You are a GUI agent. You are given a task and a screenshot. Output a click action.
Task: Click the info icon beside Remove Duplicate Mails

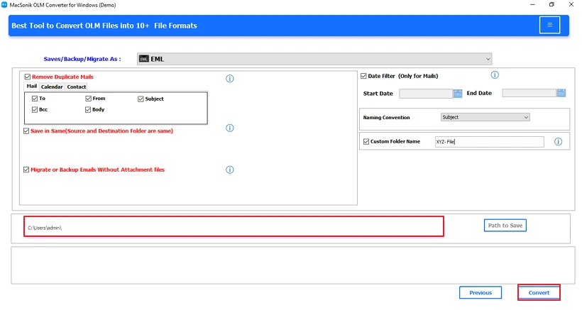click(229, 79)
